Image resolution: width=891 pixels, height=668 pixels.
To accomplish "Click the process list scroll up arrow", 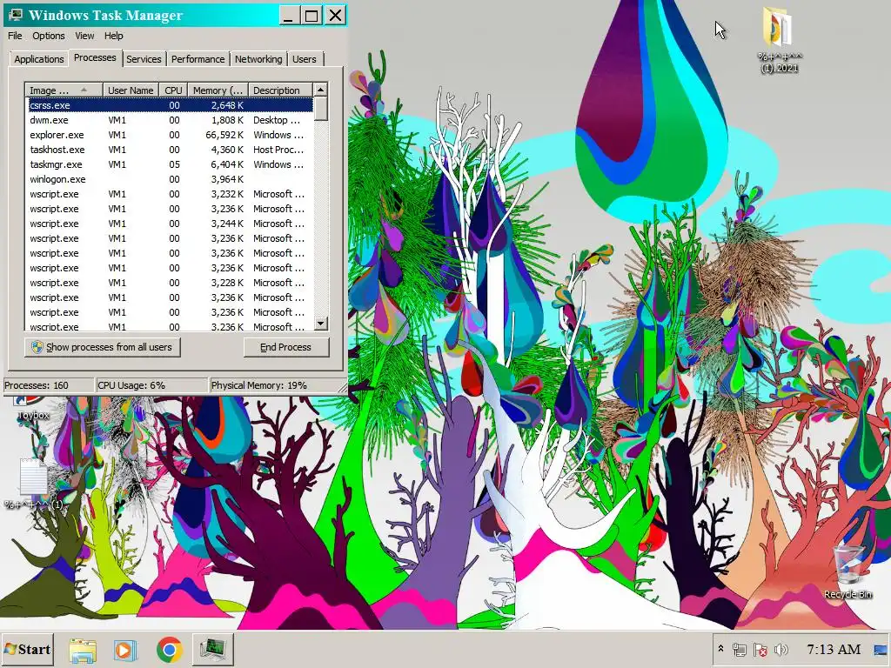I will pyautogui.click(x=320, y=90).
